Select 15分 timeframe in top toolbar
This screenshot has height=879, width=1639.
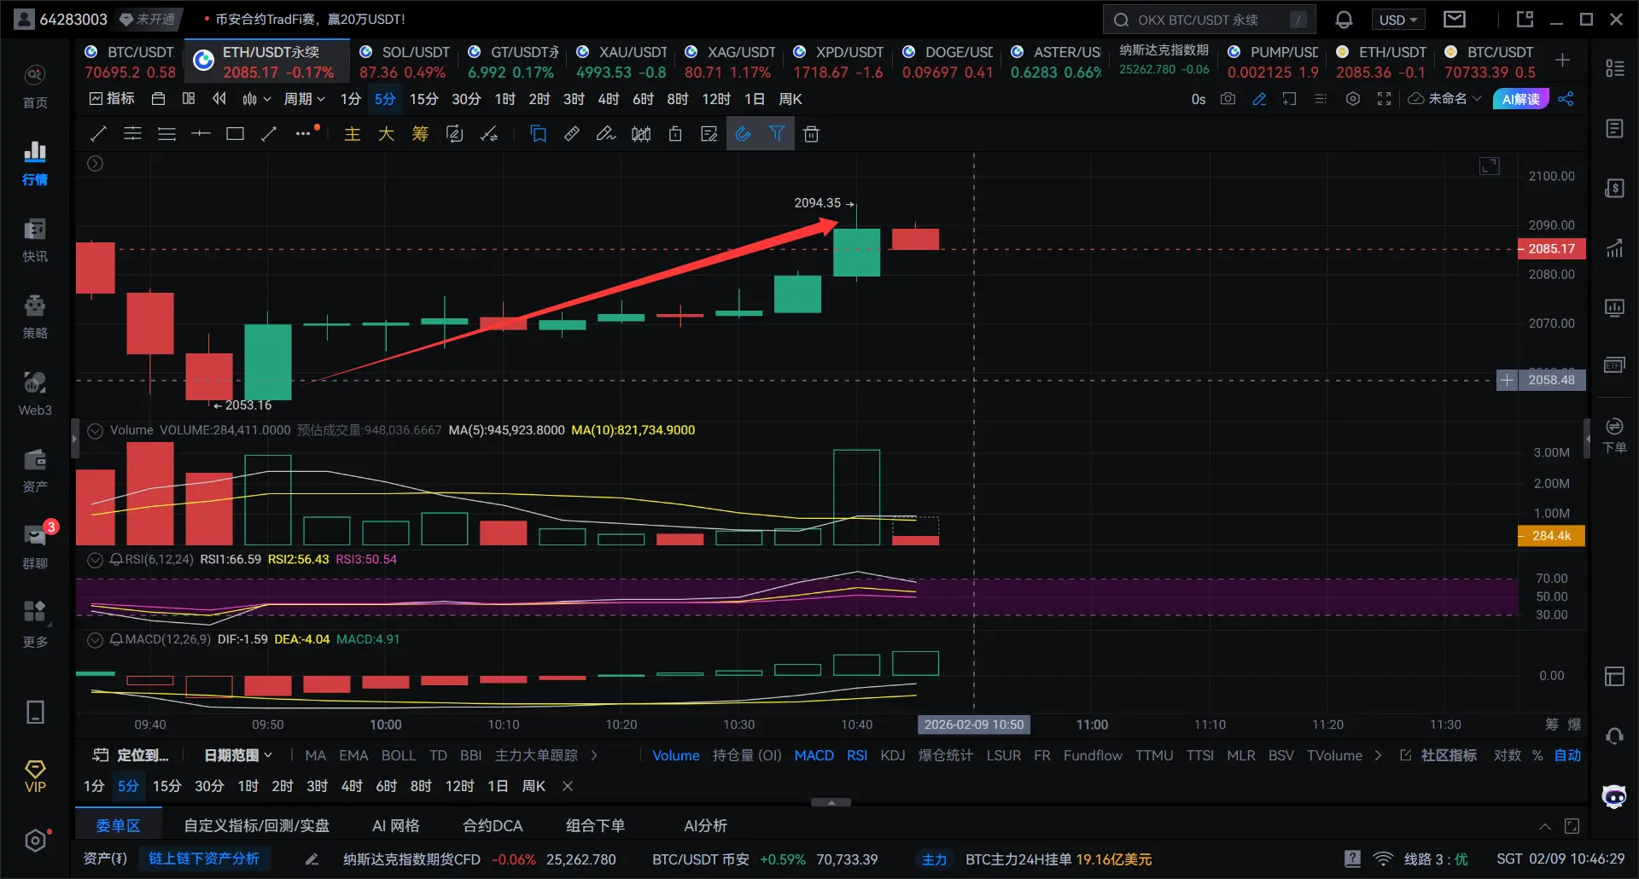(423, 99)
